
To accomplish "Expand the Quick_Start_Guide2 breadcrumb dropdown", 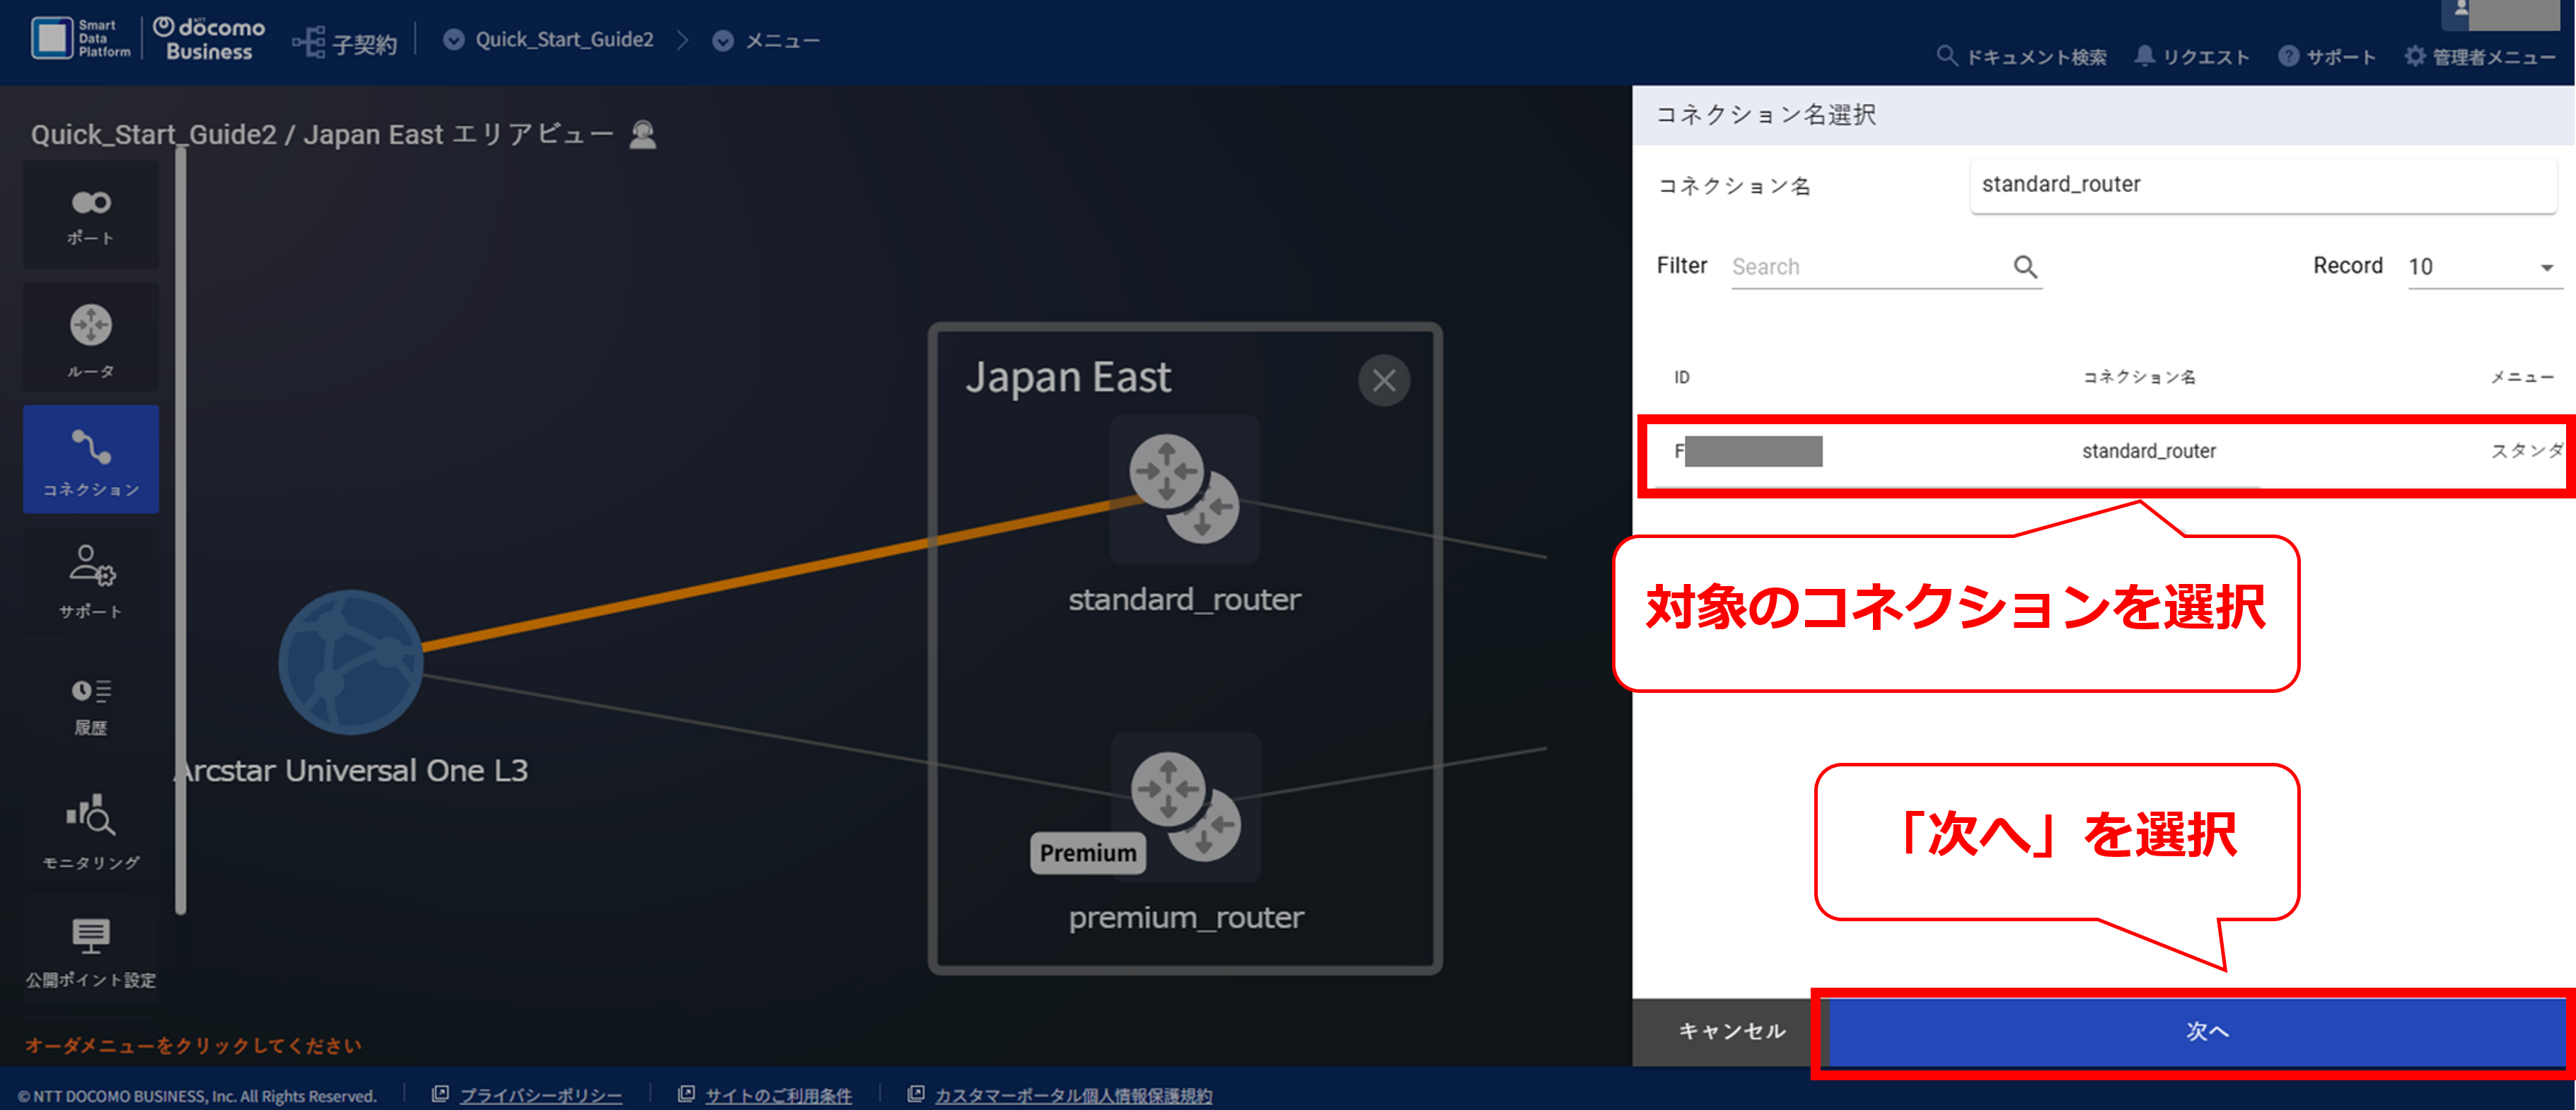I will [453, 40].
